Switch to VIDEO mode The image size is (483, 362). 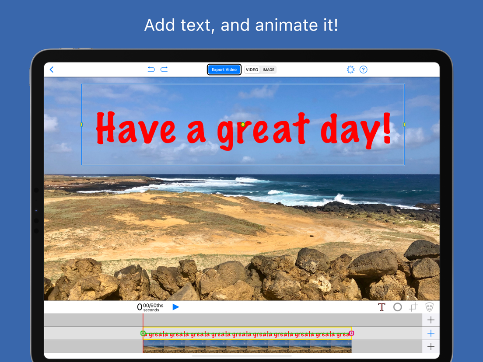pyautogui.click(x=252, y=70)
